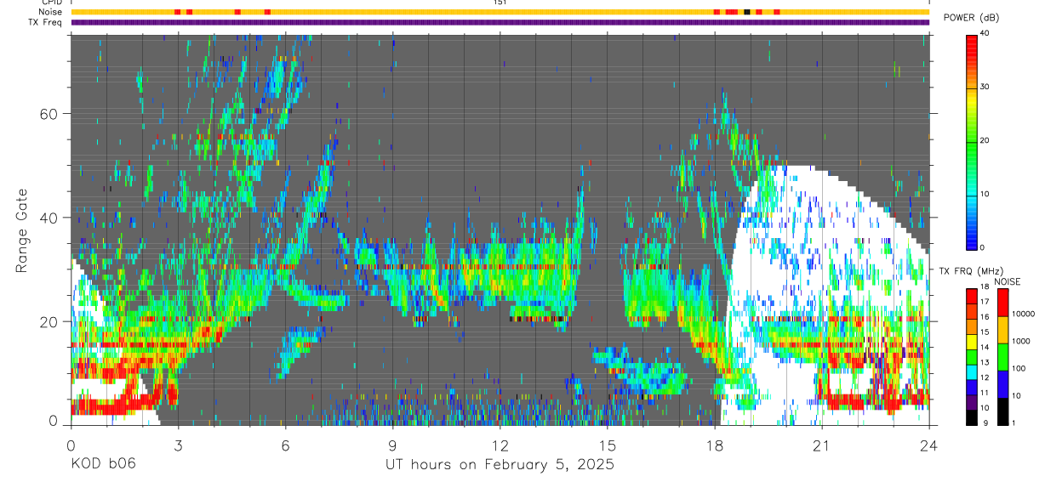This screenshot has height=482, width=1045.
Task: Click the "3" hour tick label
Action: pos(178,445)
